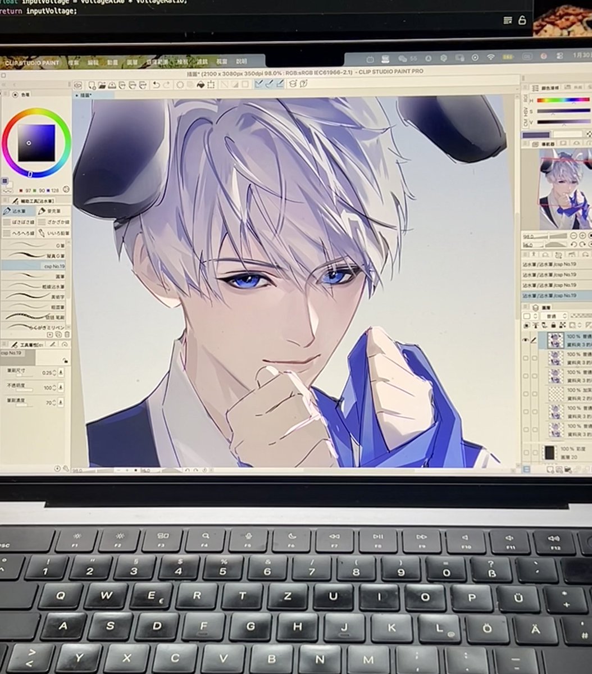Open brush size dynamics button beside 0.25
This screenshot has height=674, width=592.
click(x=61, y=373)
